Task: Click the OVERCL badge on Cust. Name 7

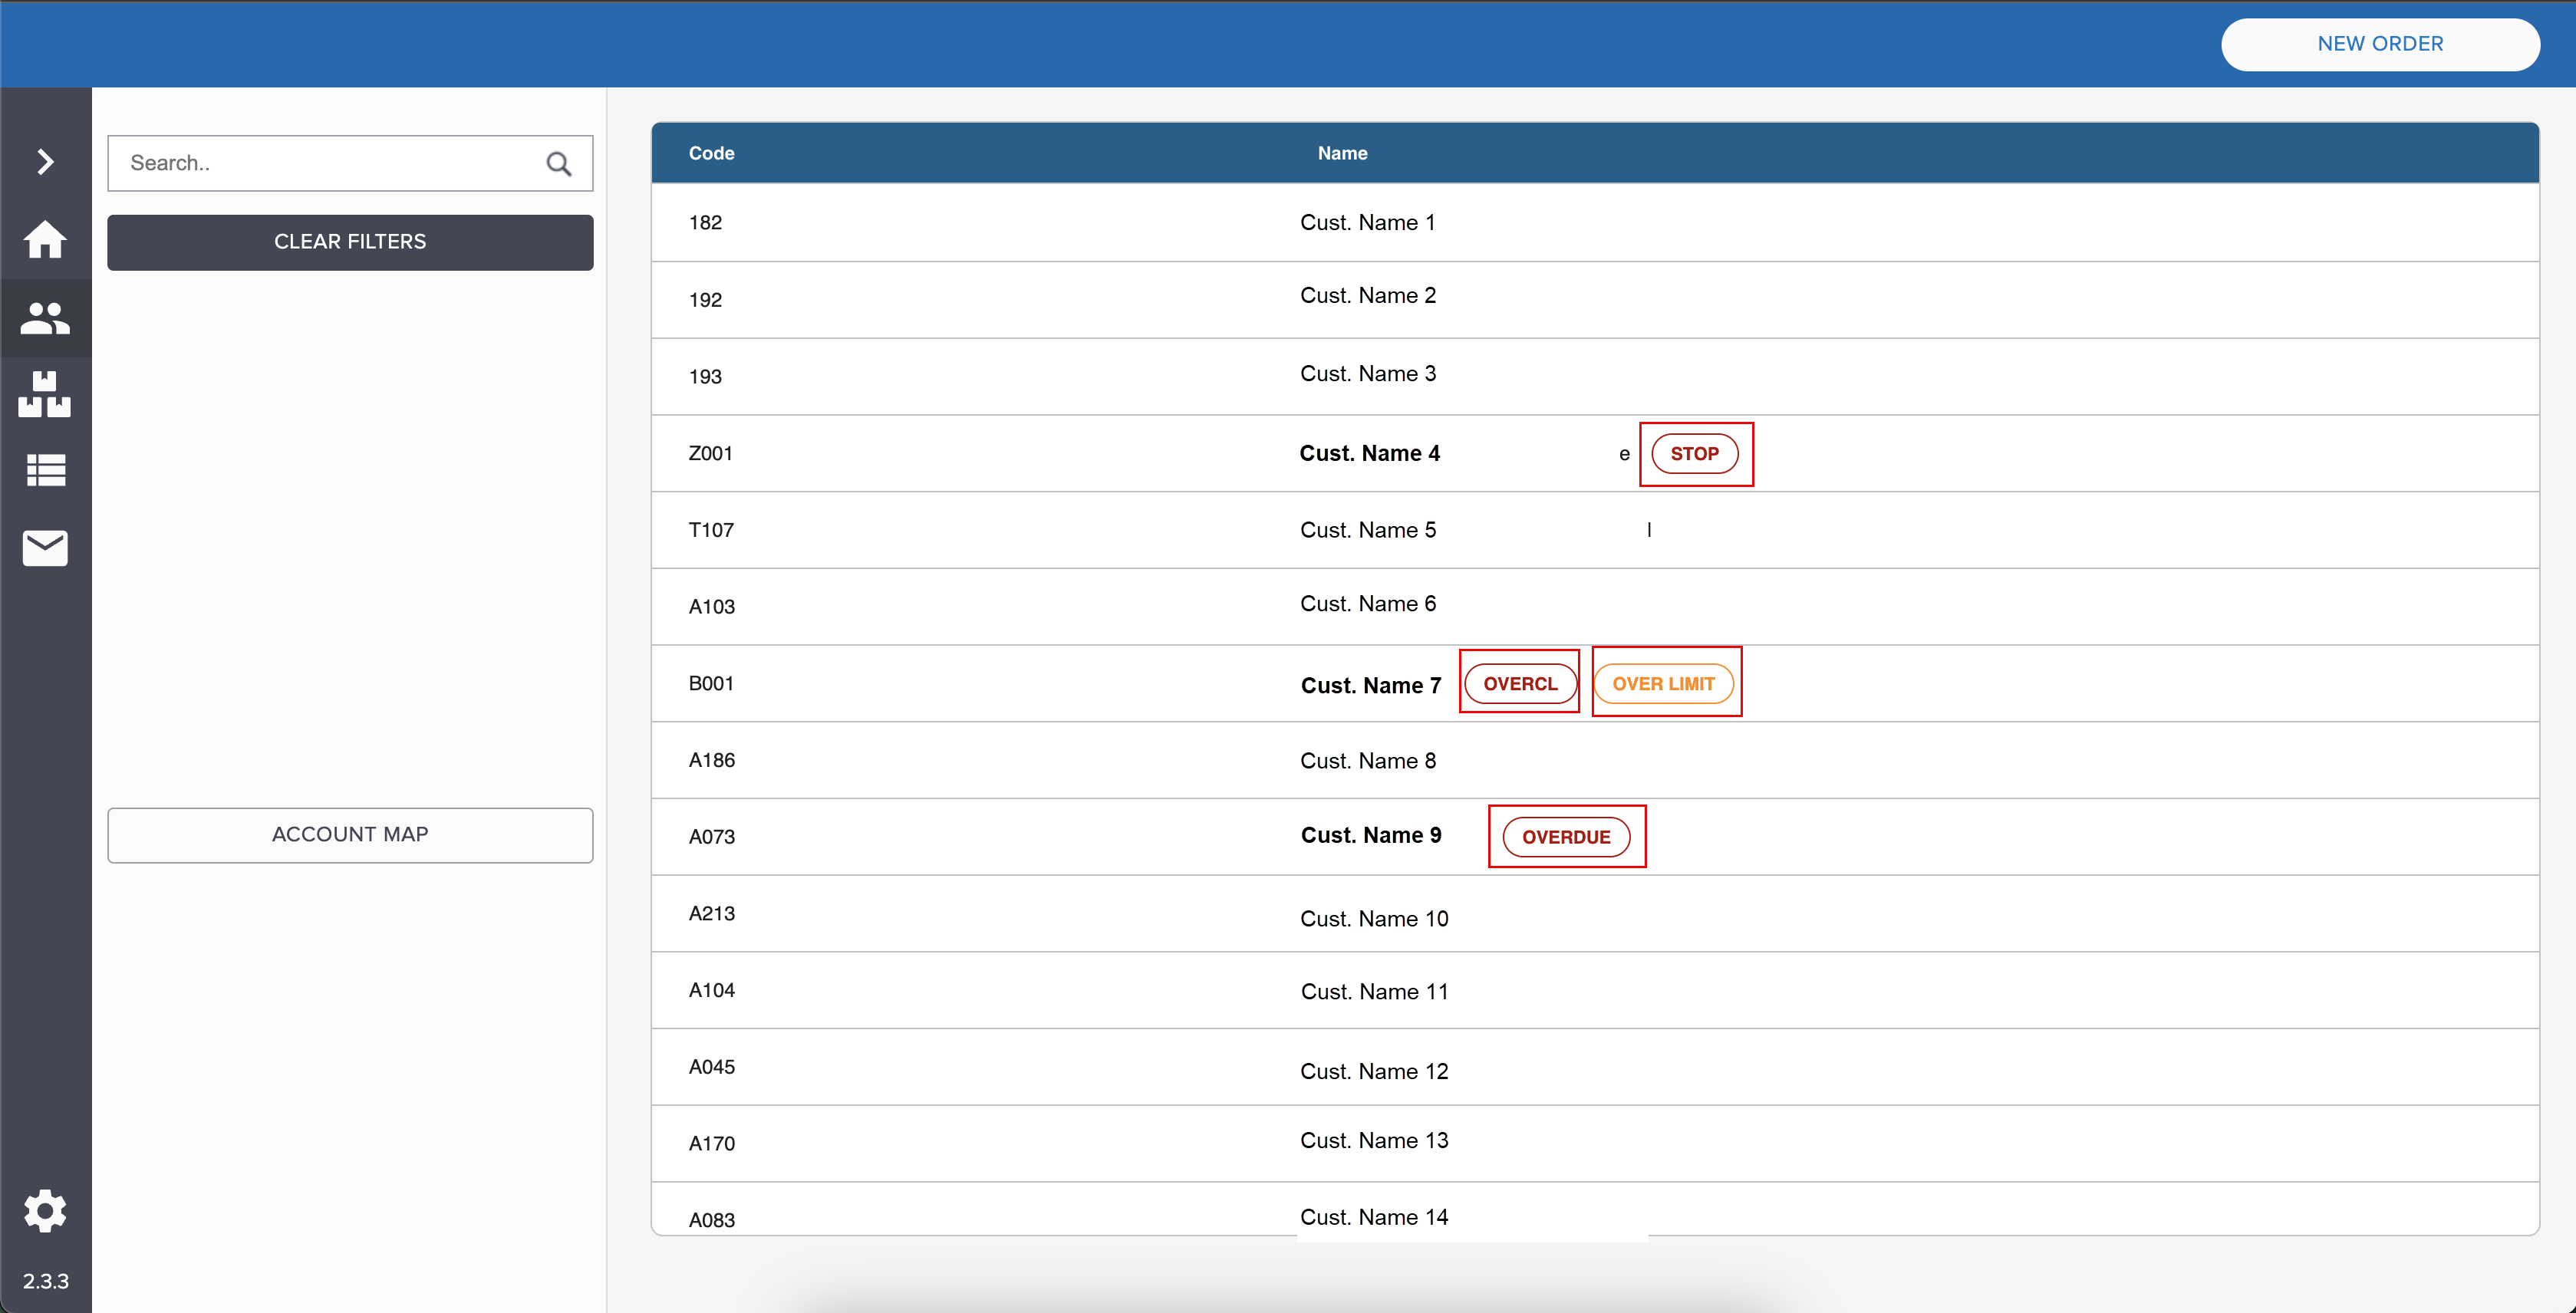Action: pyautogui.click(x=1520, y=684)
